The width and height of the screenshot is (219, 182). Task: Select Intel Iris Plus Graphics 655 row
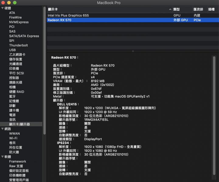[133, 15]
